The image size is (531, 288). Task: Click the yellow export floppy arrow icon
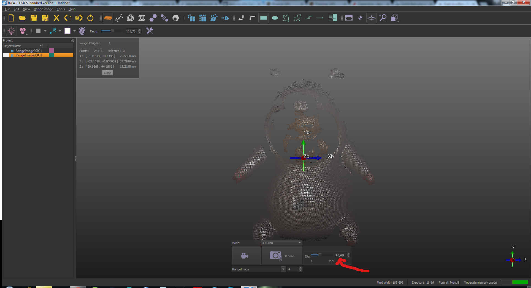[79, 18]
